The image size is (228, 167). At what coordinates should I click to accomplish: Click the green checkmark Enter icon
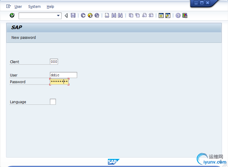coord(12,15)
